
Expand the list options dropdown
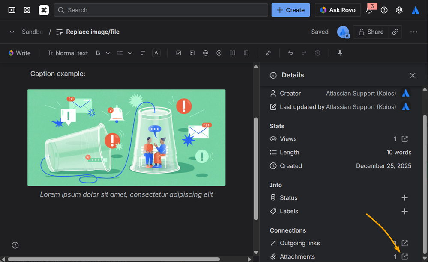point(130,53)
